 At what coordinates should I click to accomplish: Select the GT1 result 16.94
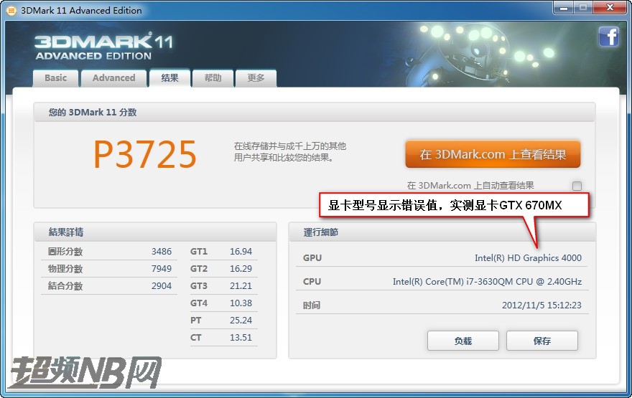[x=241, y=252]
